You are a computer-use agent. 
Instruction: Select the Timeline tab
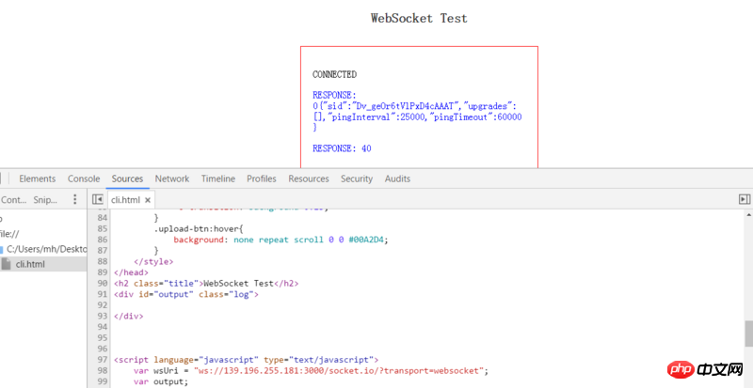[217, 178]
